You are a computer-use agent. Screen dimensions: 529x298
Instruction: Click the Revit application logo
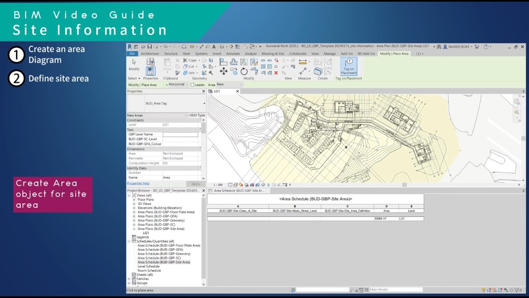(x=130, y=47)
